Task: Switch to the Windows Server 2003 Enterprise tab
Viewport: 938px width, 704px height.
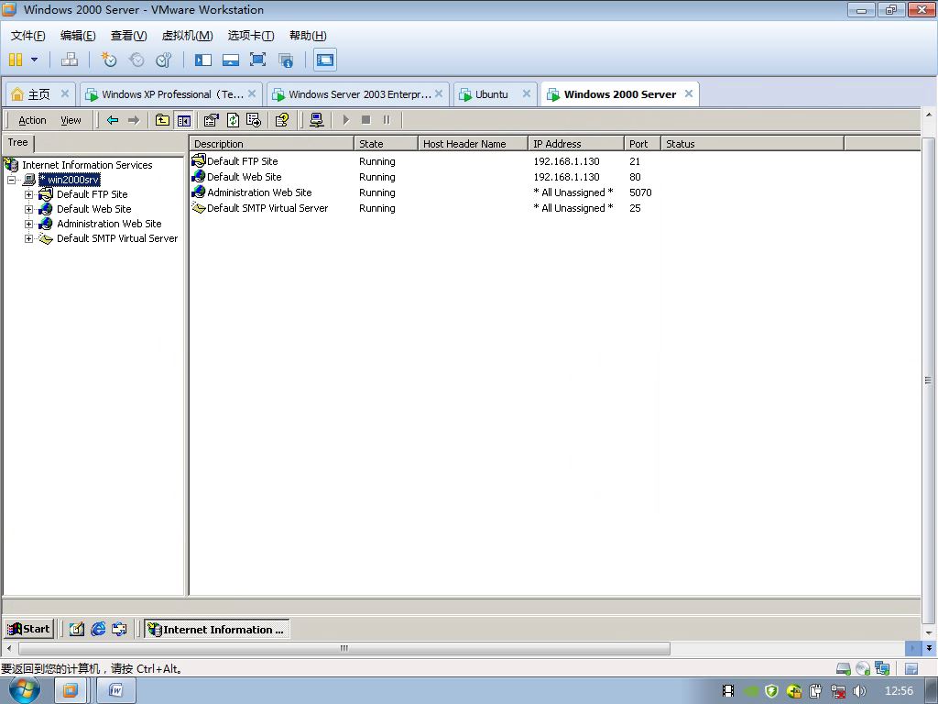Action: [x=358, y=94]
